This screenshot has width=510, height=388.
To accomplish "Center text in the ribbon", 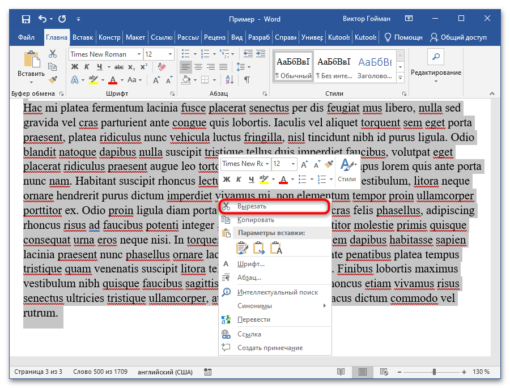I will tap(198, 67).
